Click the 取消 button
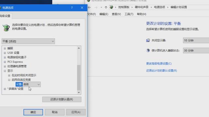The height and width of the screenshot is (117, 209). 55,112
